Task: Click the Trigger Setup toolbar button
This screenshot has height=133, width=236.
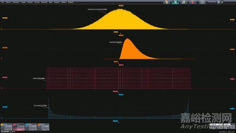Action: pos(202,2)
